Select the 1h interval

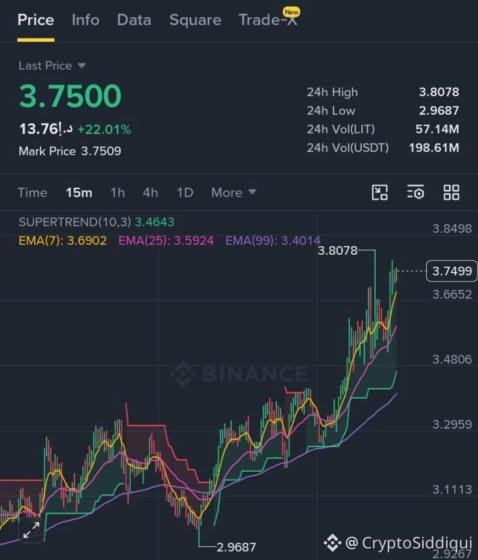point(118,192)
